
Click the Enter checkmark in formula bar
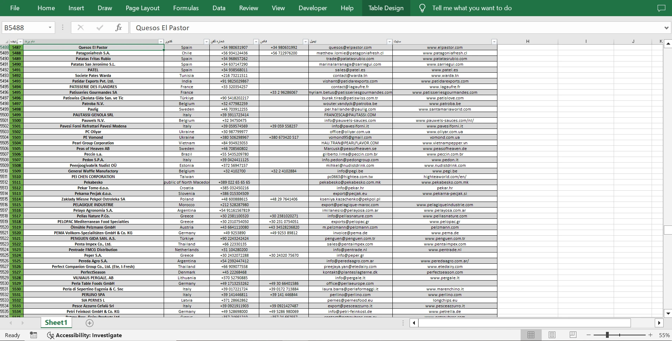100,28
